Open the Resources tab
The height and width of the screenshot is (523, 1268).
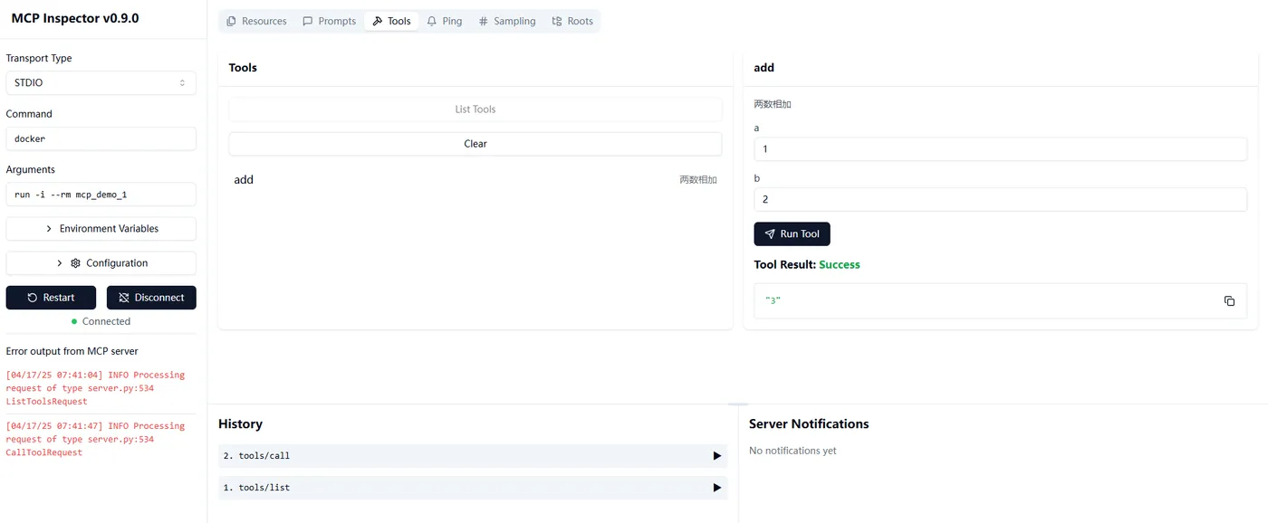pos(256,21)
